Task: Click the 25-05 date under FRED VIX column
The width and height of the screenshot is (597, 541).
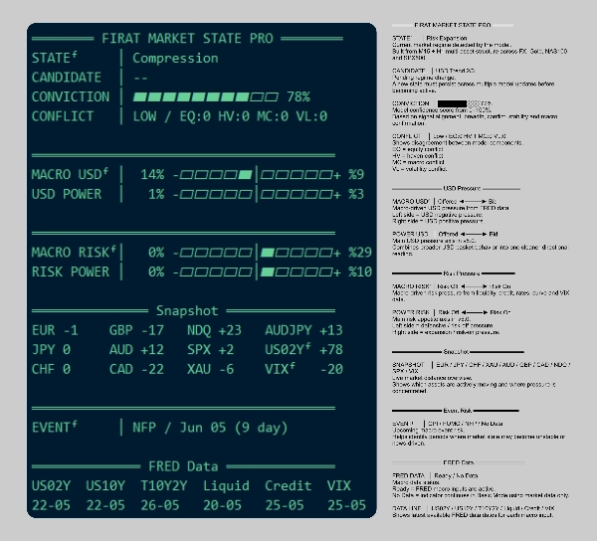Action: 346,505
